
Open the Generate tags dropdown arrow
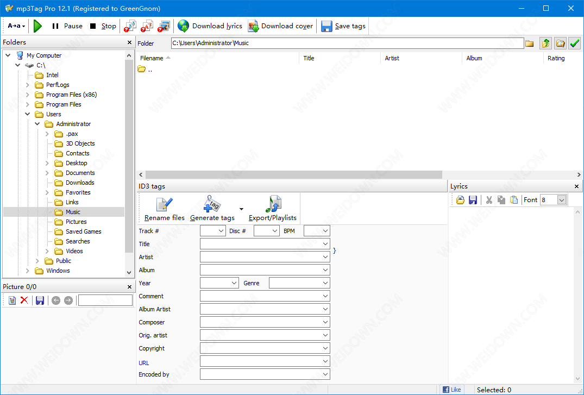241,209
